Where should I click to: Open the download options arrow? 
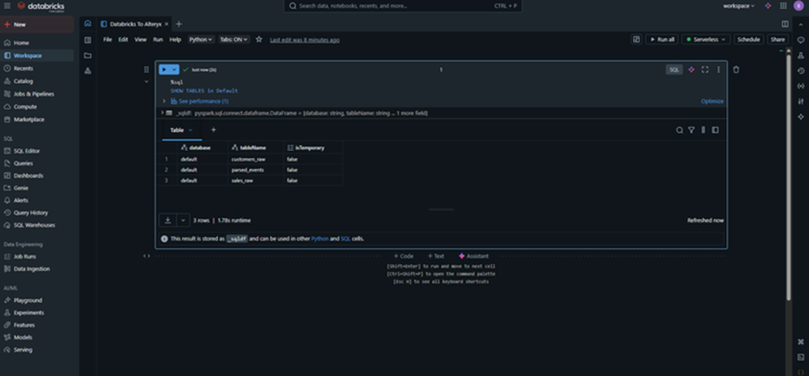click(182, 220)
